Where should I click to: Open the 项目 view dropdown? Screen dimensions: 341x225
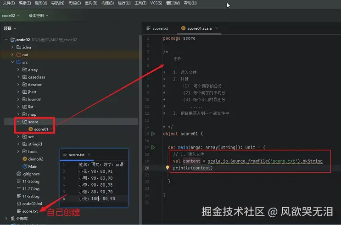pyautogui.click(x=10, y=28)
